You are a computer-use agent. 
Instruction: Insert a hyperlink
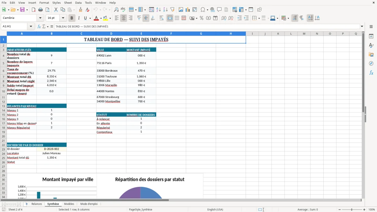tap(213, 9)
